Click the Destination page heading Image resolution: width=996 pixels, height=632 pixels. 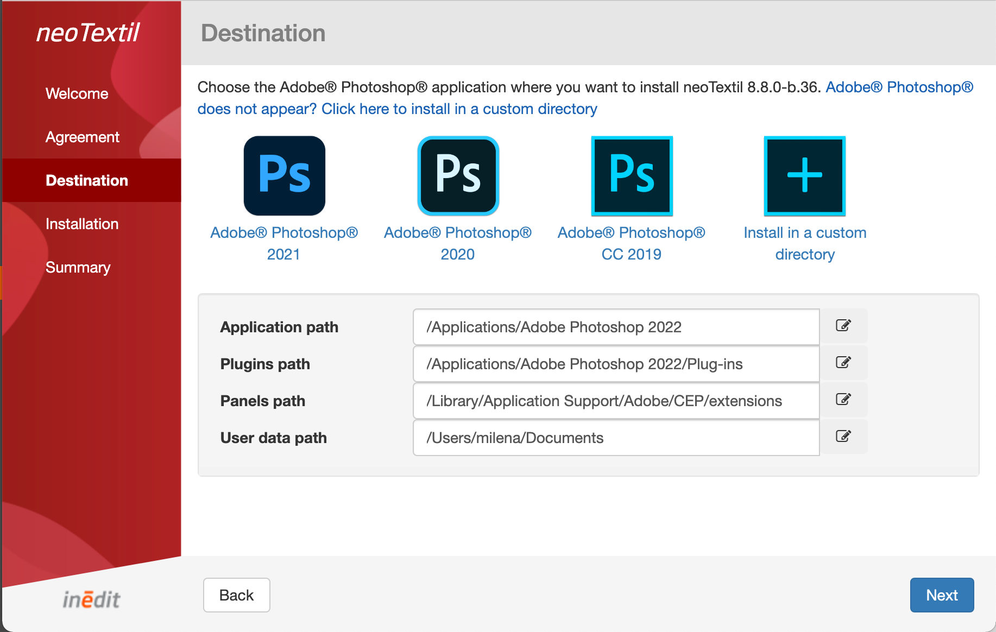click(x=263, y=33)
